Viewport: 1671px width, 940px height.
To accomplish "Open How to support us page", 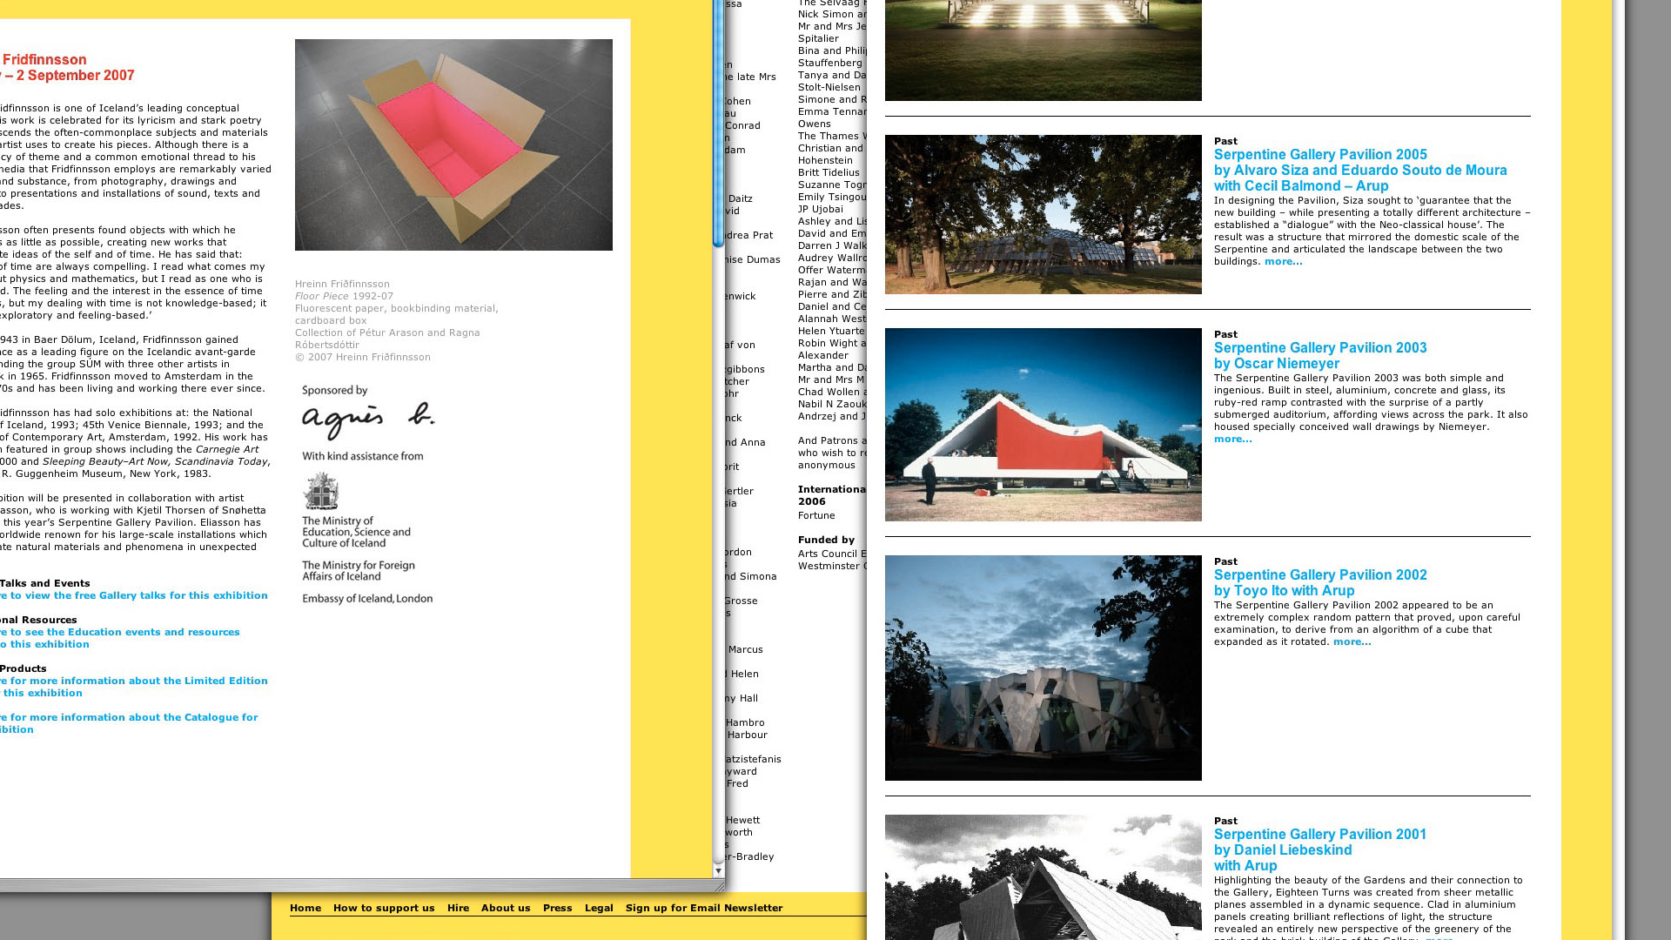I will pyautogui.click(x=384, y=908).
